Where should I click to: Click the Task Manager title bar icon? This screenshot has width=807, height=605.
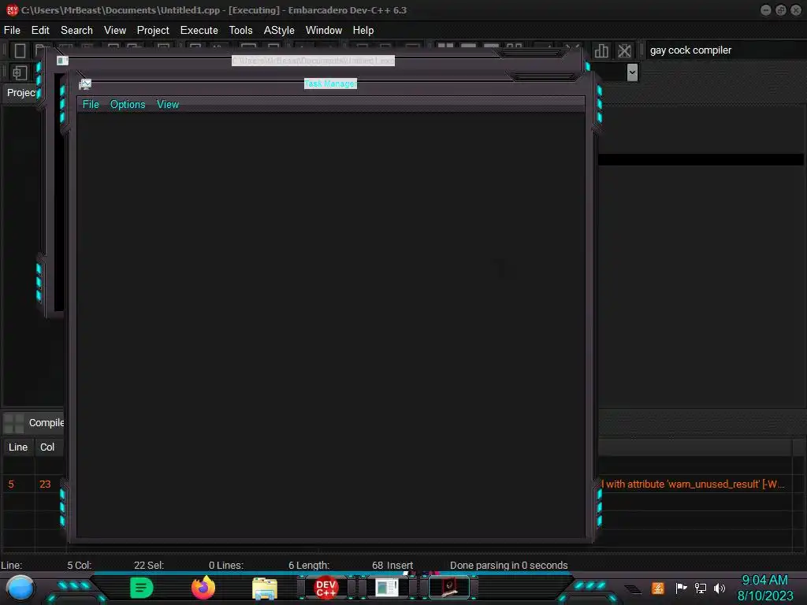85,84
